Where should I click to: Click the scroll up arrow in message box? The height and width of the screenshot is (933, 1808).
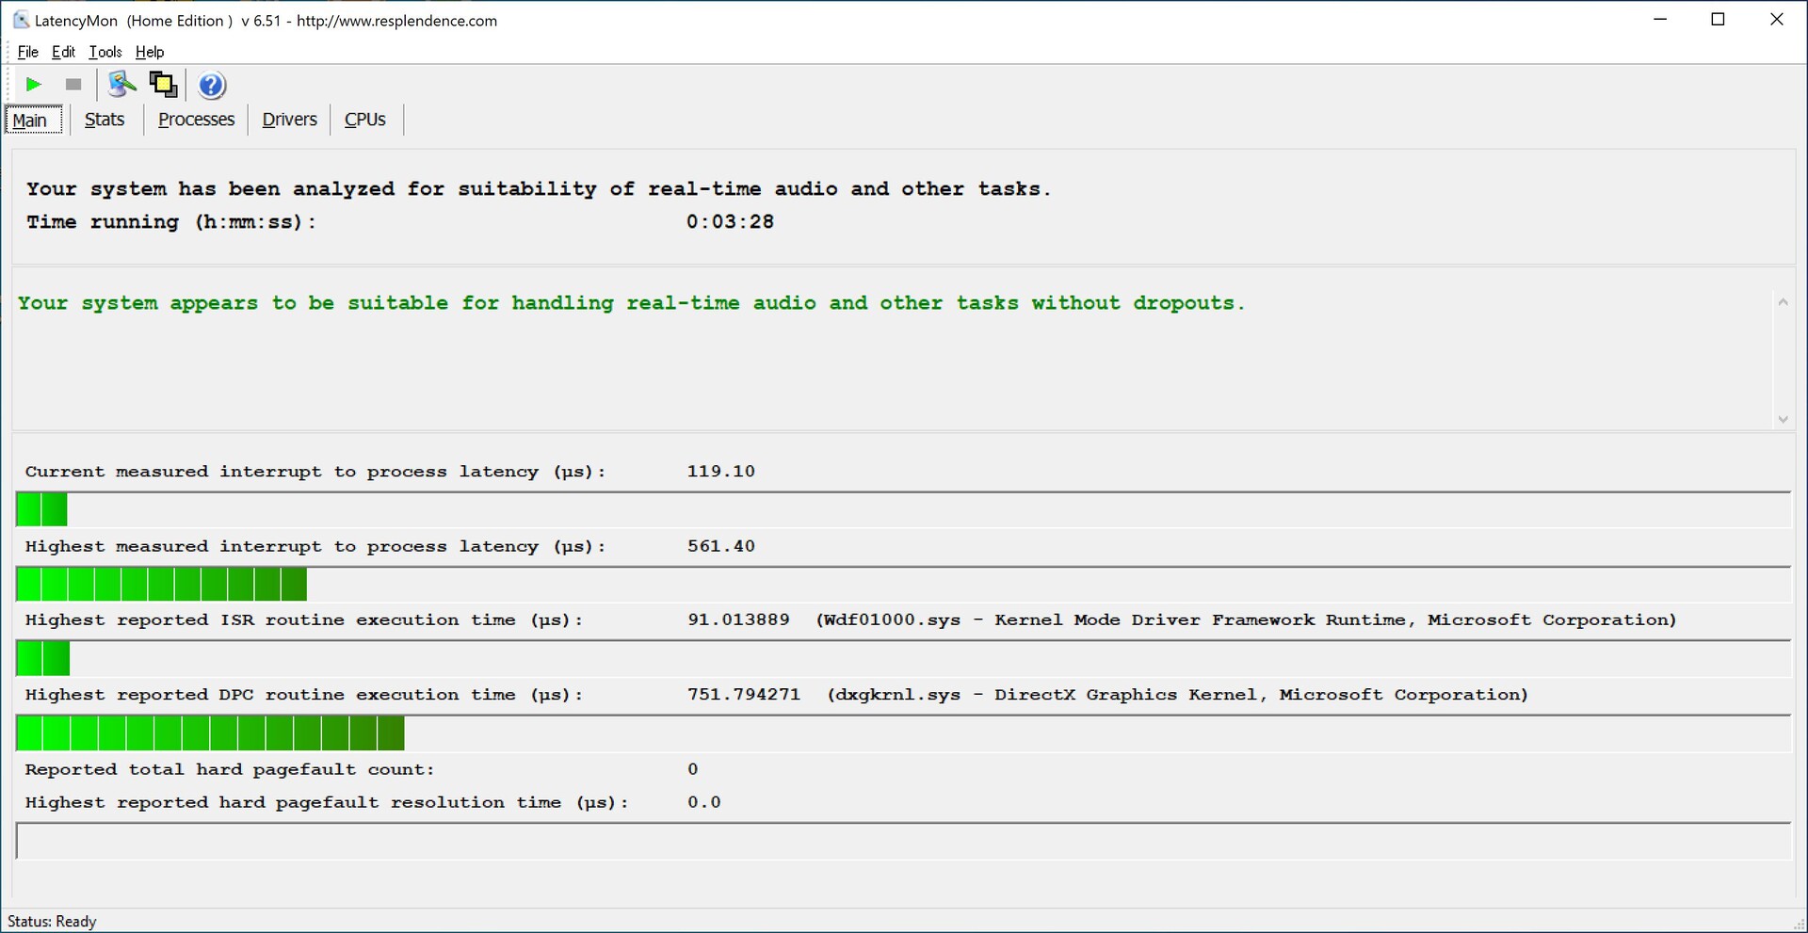[1782, 302]
